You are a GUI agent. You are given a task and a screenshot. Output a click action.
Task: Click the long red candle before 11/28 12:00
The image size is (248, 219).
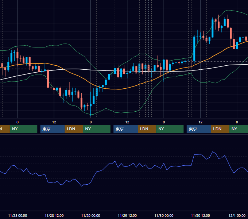pos(48,78)
